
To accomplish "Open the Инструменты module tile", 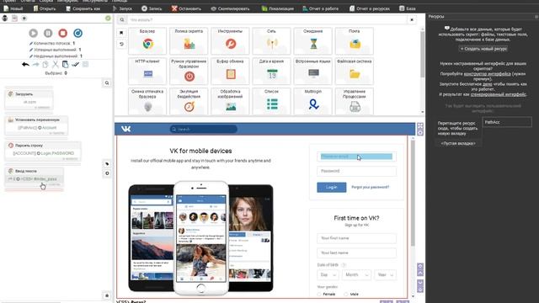I will (x=230, y=41).
